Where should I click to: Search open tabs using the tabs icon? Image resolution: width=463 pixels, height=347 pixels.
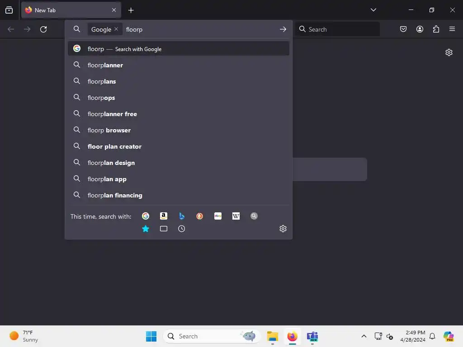click(x=164, y=229)
